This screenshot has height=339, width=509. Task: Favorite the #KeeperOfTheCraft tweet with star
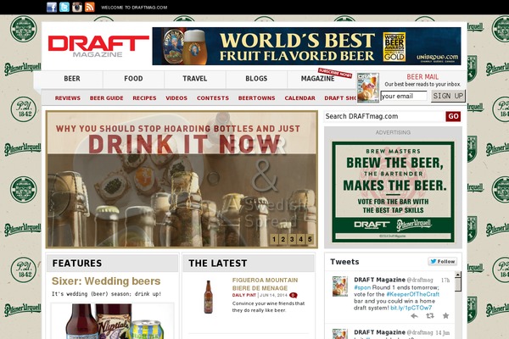tap(445, 315)
